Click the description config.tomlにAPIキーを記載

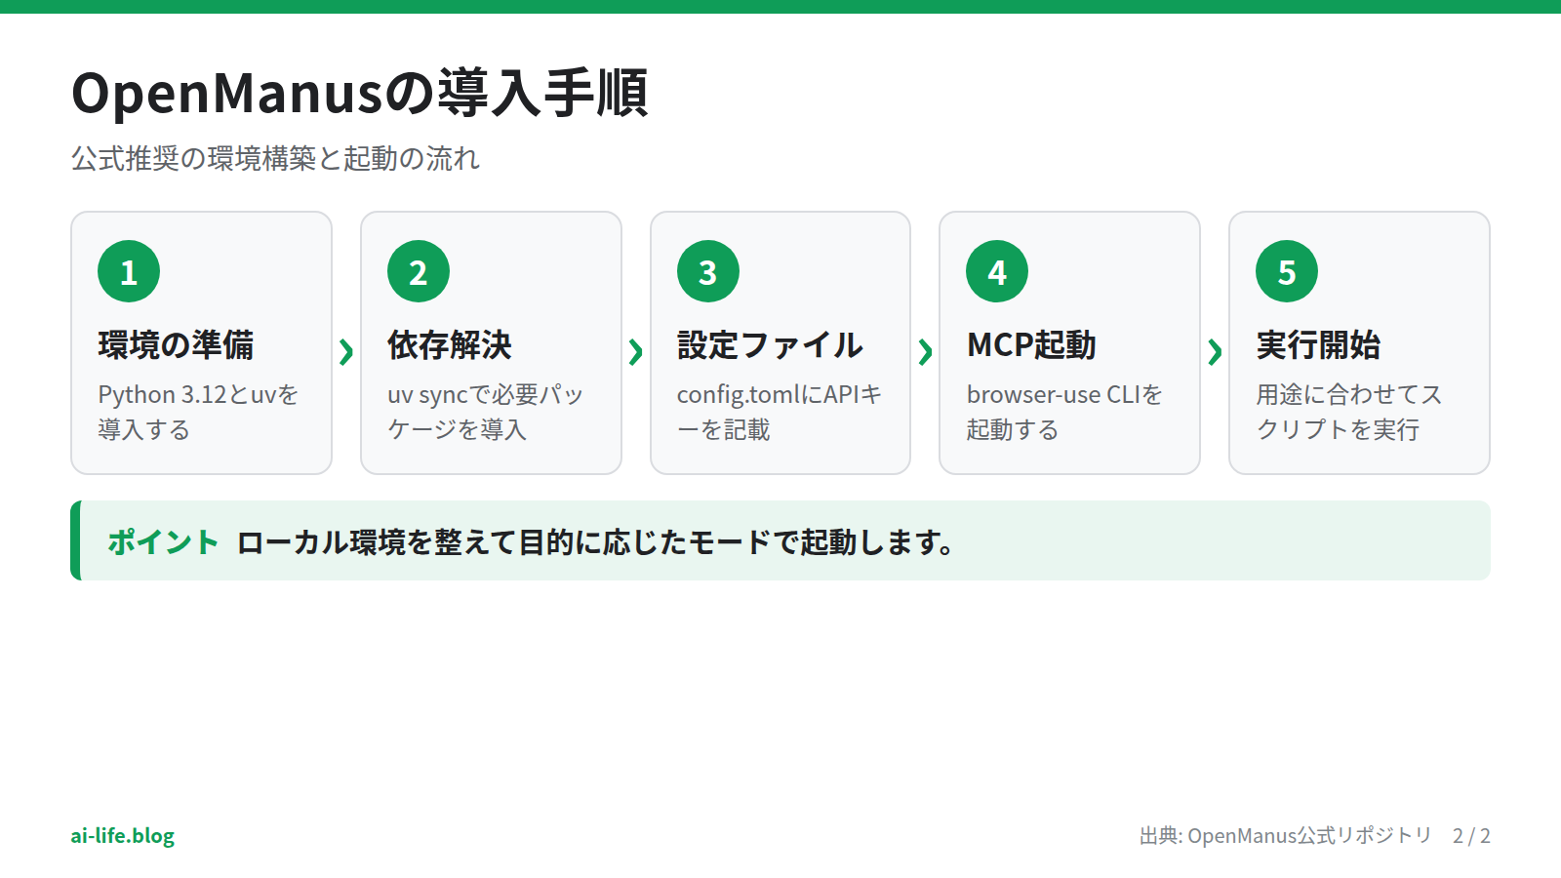point(779,412)
